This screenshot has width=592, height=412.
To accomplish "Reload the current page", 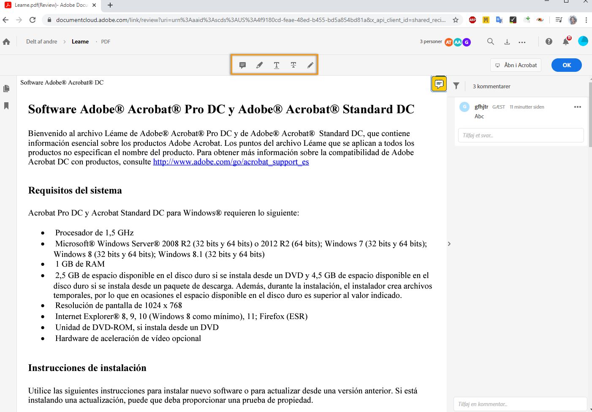I will tap(33, 20).
